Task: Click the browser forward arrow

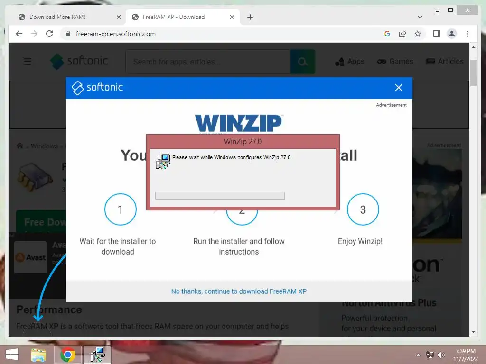Action: coord(34,34)
